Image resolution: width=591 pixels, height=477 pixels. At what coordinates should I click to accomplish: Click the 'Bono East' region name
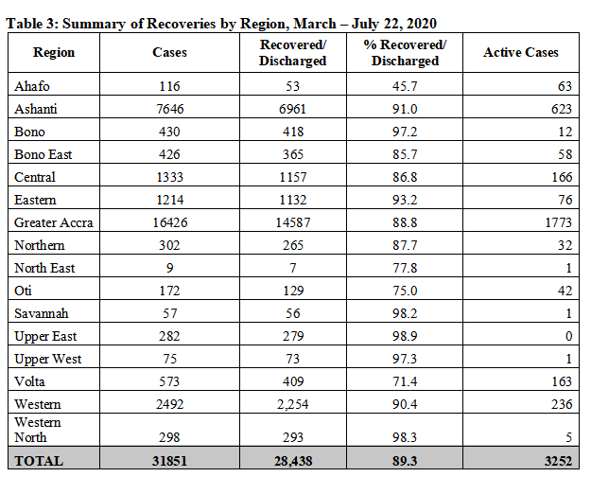[x=44, y=154]
